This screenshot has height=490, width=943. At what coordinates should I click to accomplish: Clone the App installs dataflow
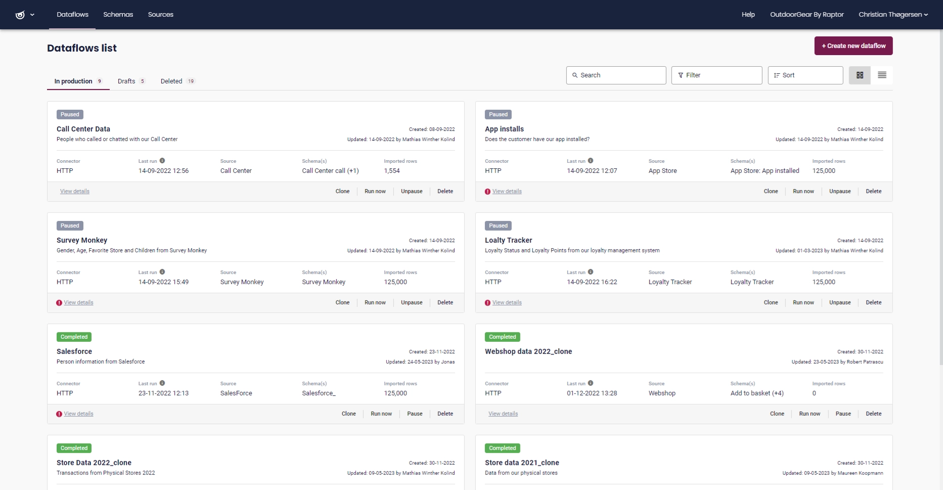[771, 192]
